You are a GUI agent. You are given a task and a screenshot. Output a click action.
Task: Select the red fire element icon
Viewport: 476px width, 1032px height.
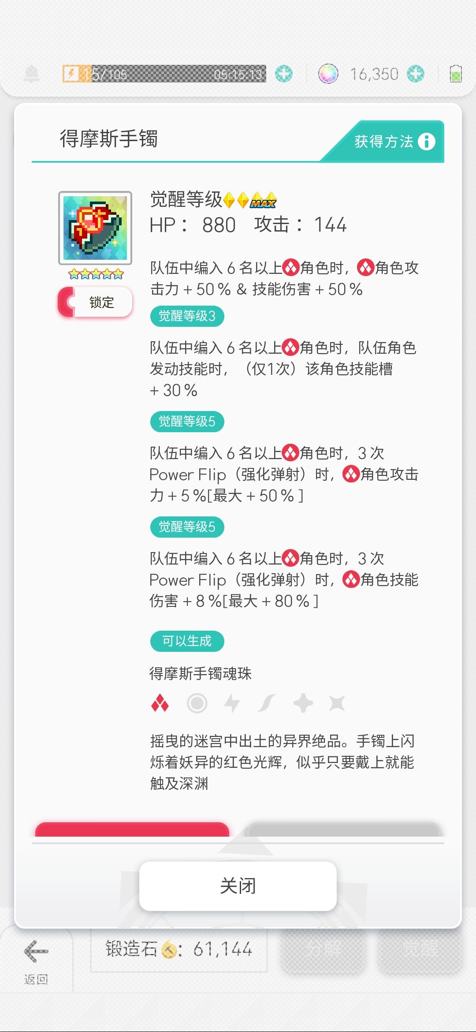pos(160,703)
